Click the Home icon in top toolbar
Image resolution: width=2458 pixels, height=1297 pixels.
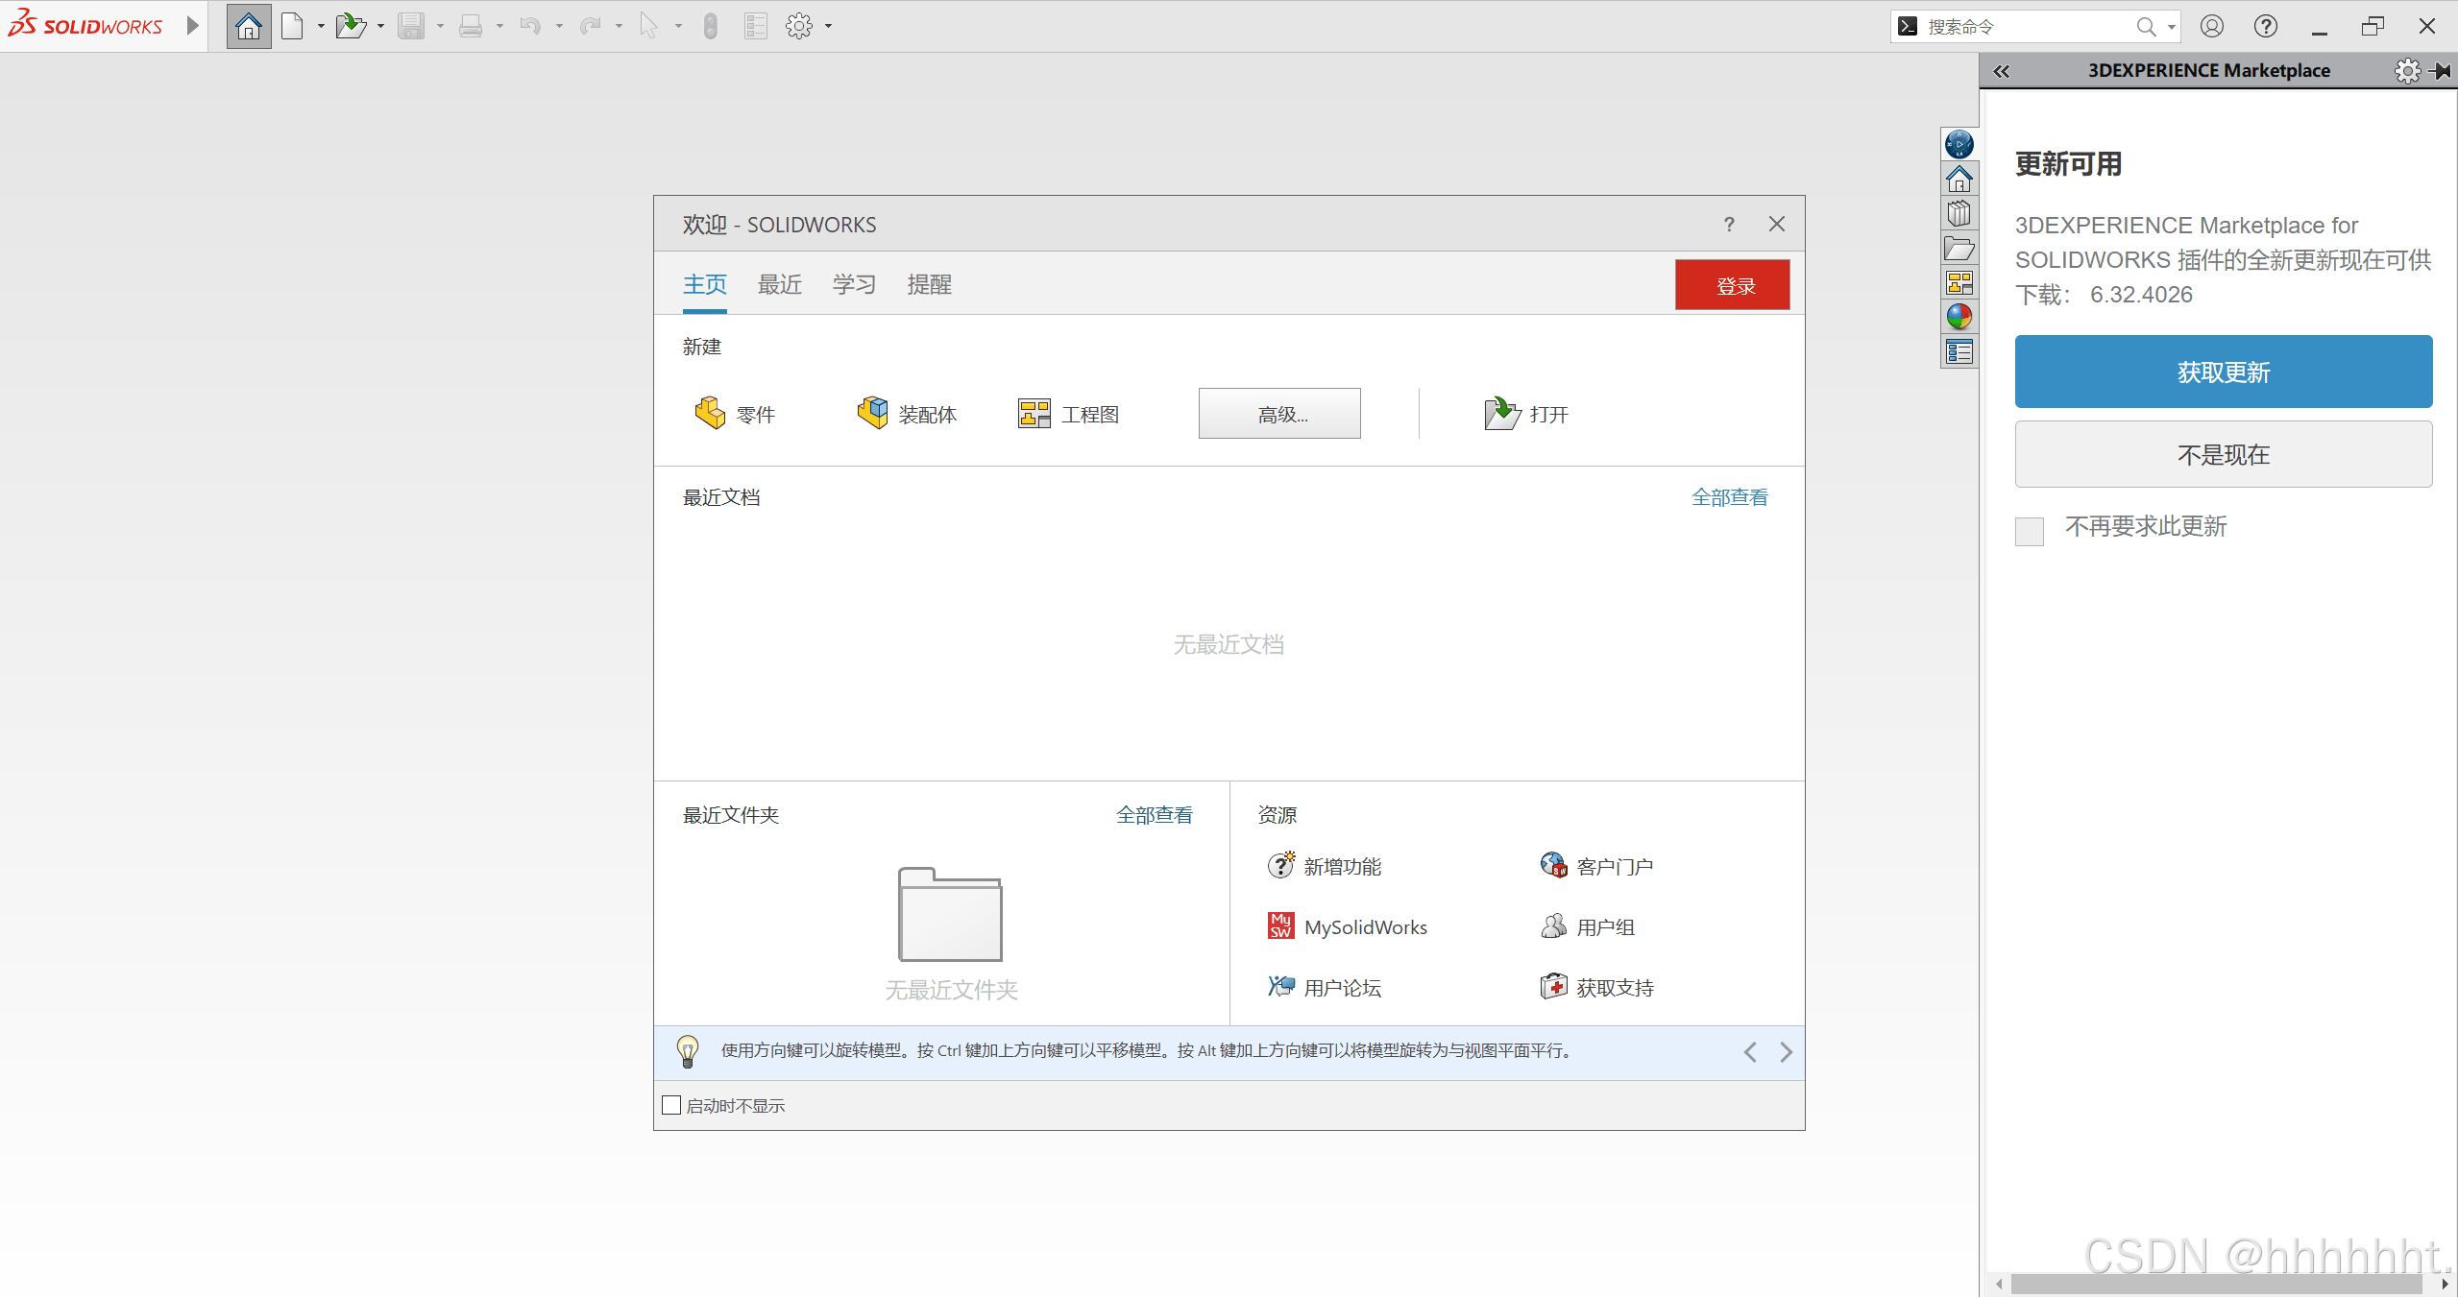click(248, 26)
